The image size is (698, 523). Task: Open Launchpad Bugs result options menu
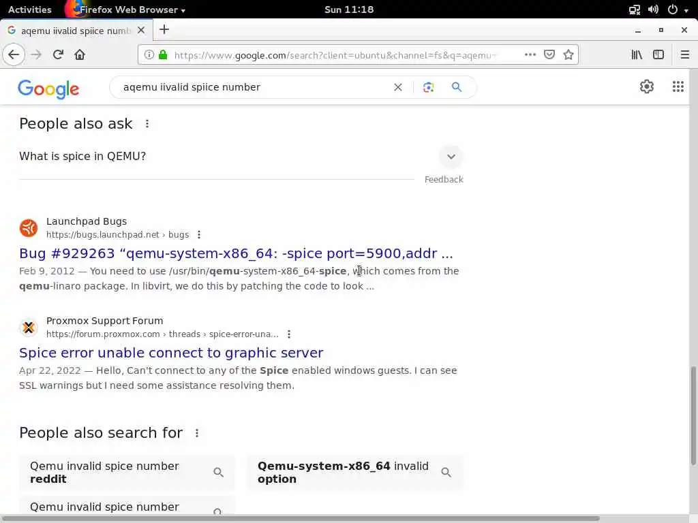[x=199, y=234]
